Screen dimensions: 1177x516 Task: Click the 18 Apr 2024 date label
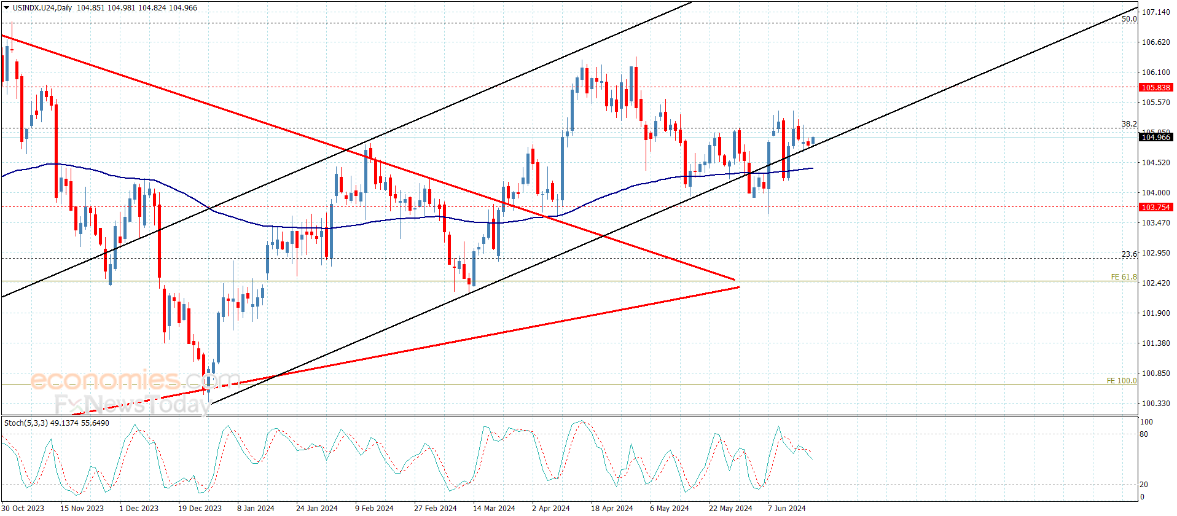(612, 508)
